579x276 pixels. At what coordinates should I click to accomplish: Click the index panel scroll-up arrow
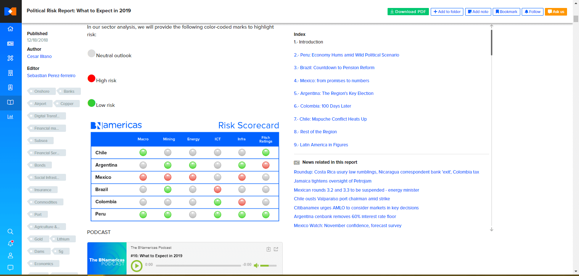[x=492, y=26]
